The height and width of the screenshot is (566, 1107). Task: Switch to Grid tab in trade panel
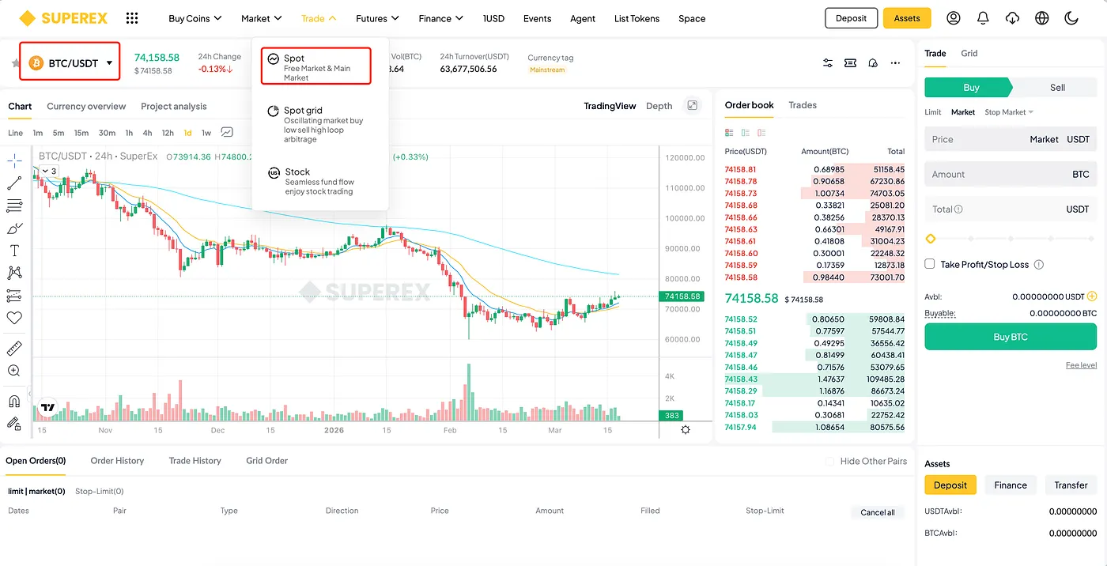pyautogui.click(x=969, y=53)
